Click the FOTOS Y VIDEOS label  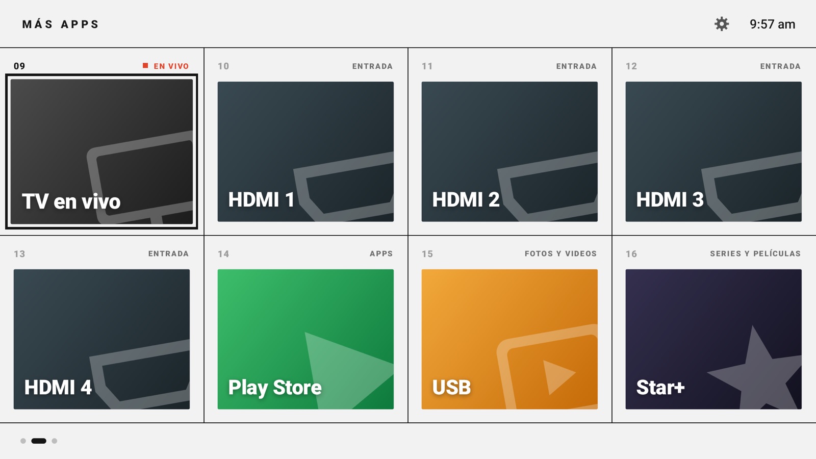(x=560, y=253)
